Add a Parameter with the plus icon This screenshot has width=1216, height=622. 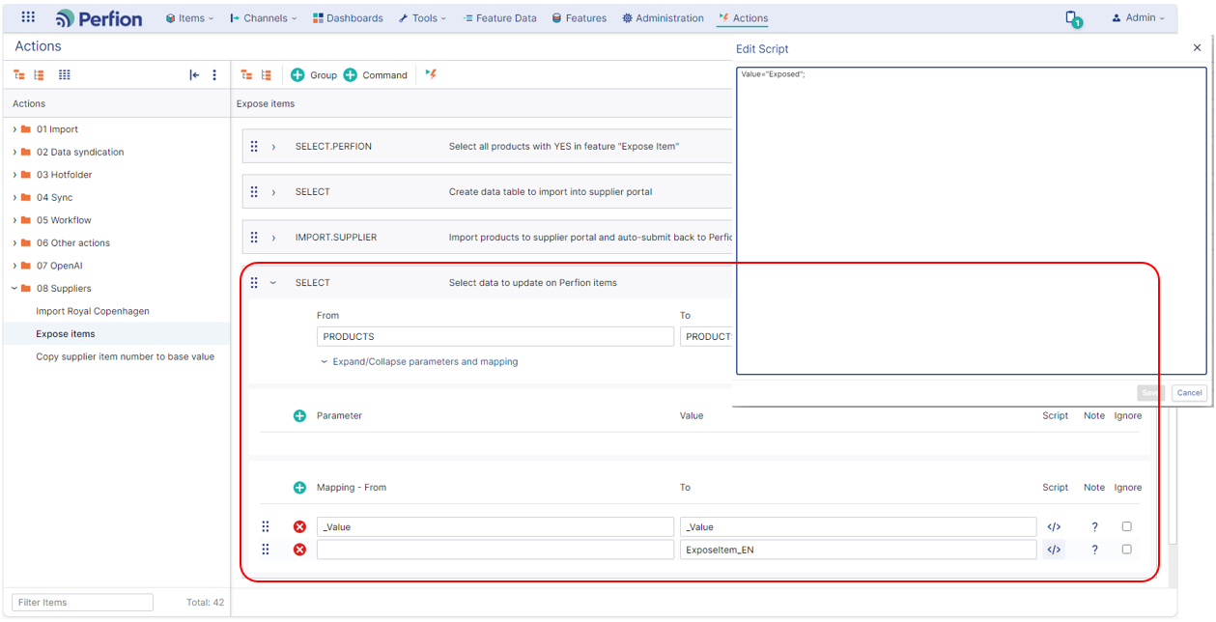(299, 415)
